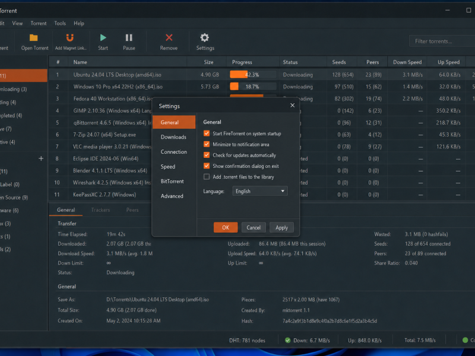Click the green check icon beside Down speed
Viewport: 475px width, 356px height.
pos(288,340)
